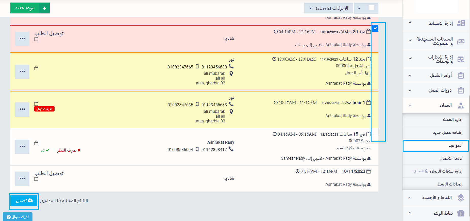470x221 pixels.
Task: Uncheck the checked box on 04:16PM red appointment
Action: [x=375, y=28]
